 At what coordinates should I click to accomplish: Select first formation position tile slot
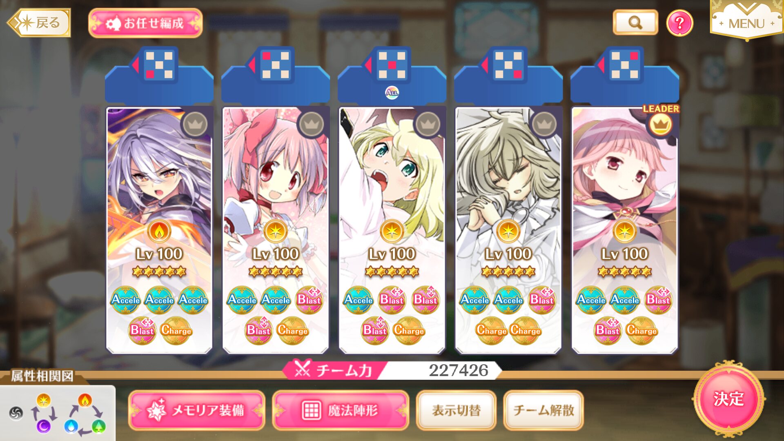click(159, 74)
